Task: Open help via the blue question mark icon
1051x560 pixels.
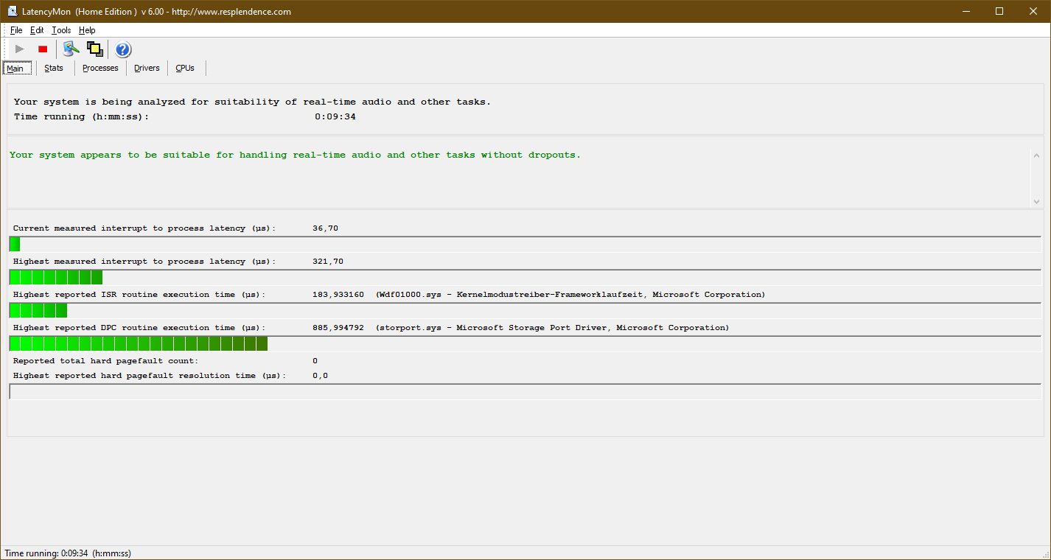Action: 123,49
